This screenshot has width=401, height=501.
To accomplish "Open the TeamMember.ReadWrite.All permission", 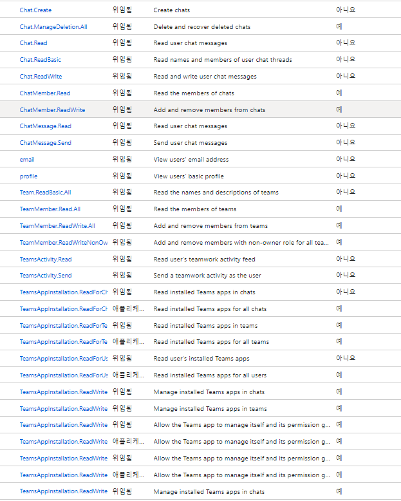I will click(57, 226).
